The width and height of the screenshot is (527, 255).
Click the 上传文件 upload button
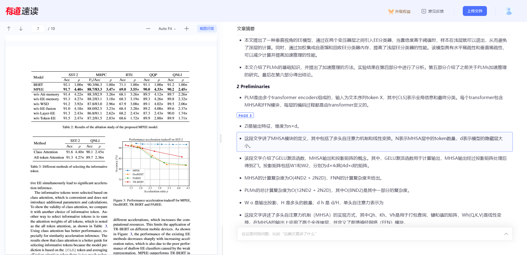pyautogui.click(x=475, y=11)
